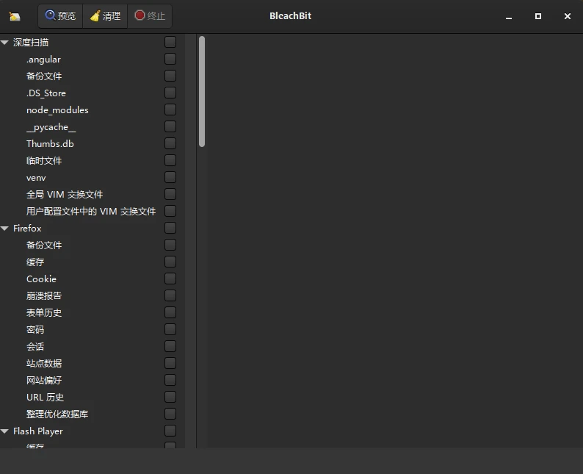Screen dimensions: 583x474
Task: Tick the URL 历史 checkbox
Action: [x=170, y=397]
